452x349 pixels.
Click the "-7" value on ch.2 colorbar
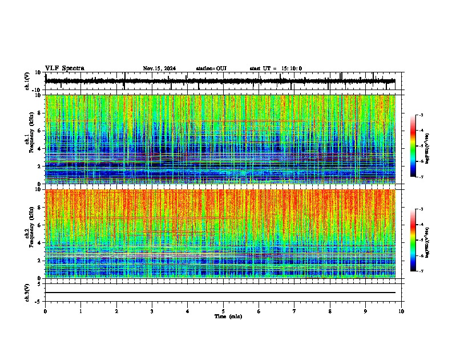pyautogui.click(x=421, y=271)
